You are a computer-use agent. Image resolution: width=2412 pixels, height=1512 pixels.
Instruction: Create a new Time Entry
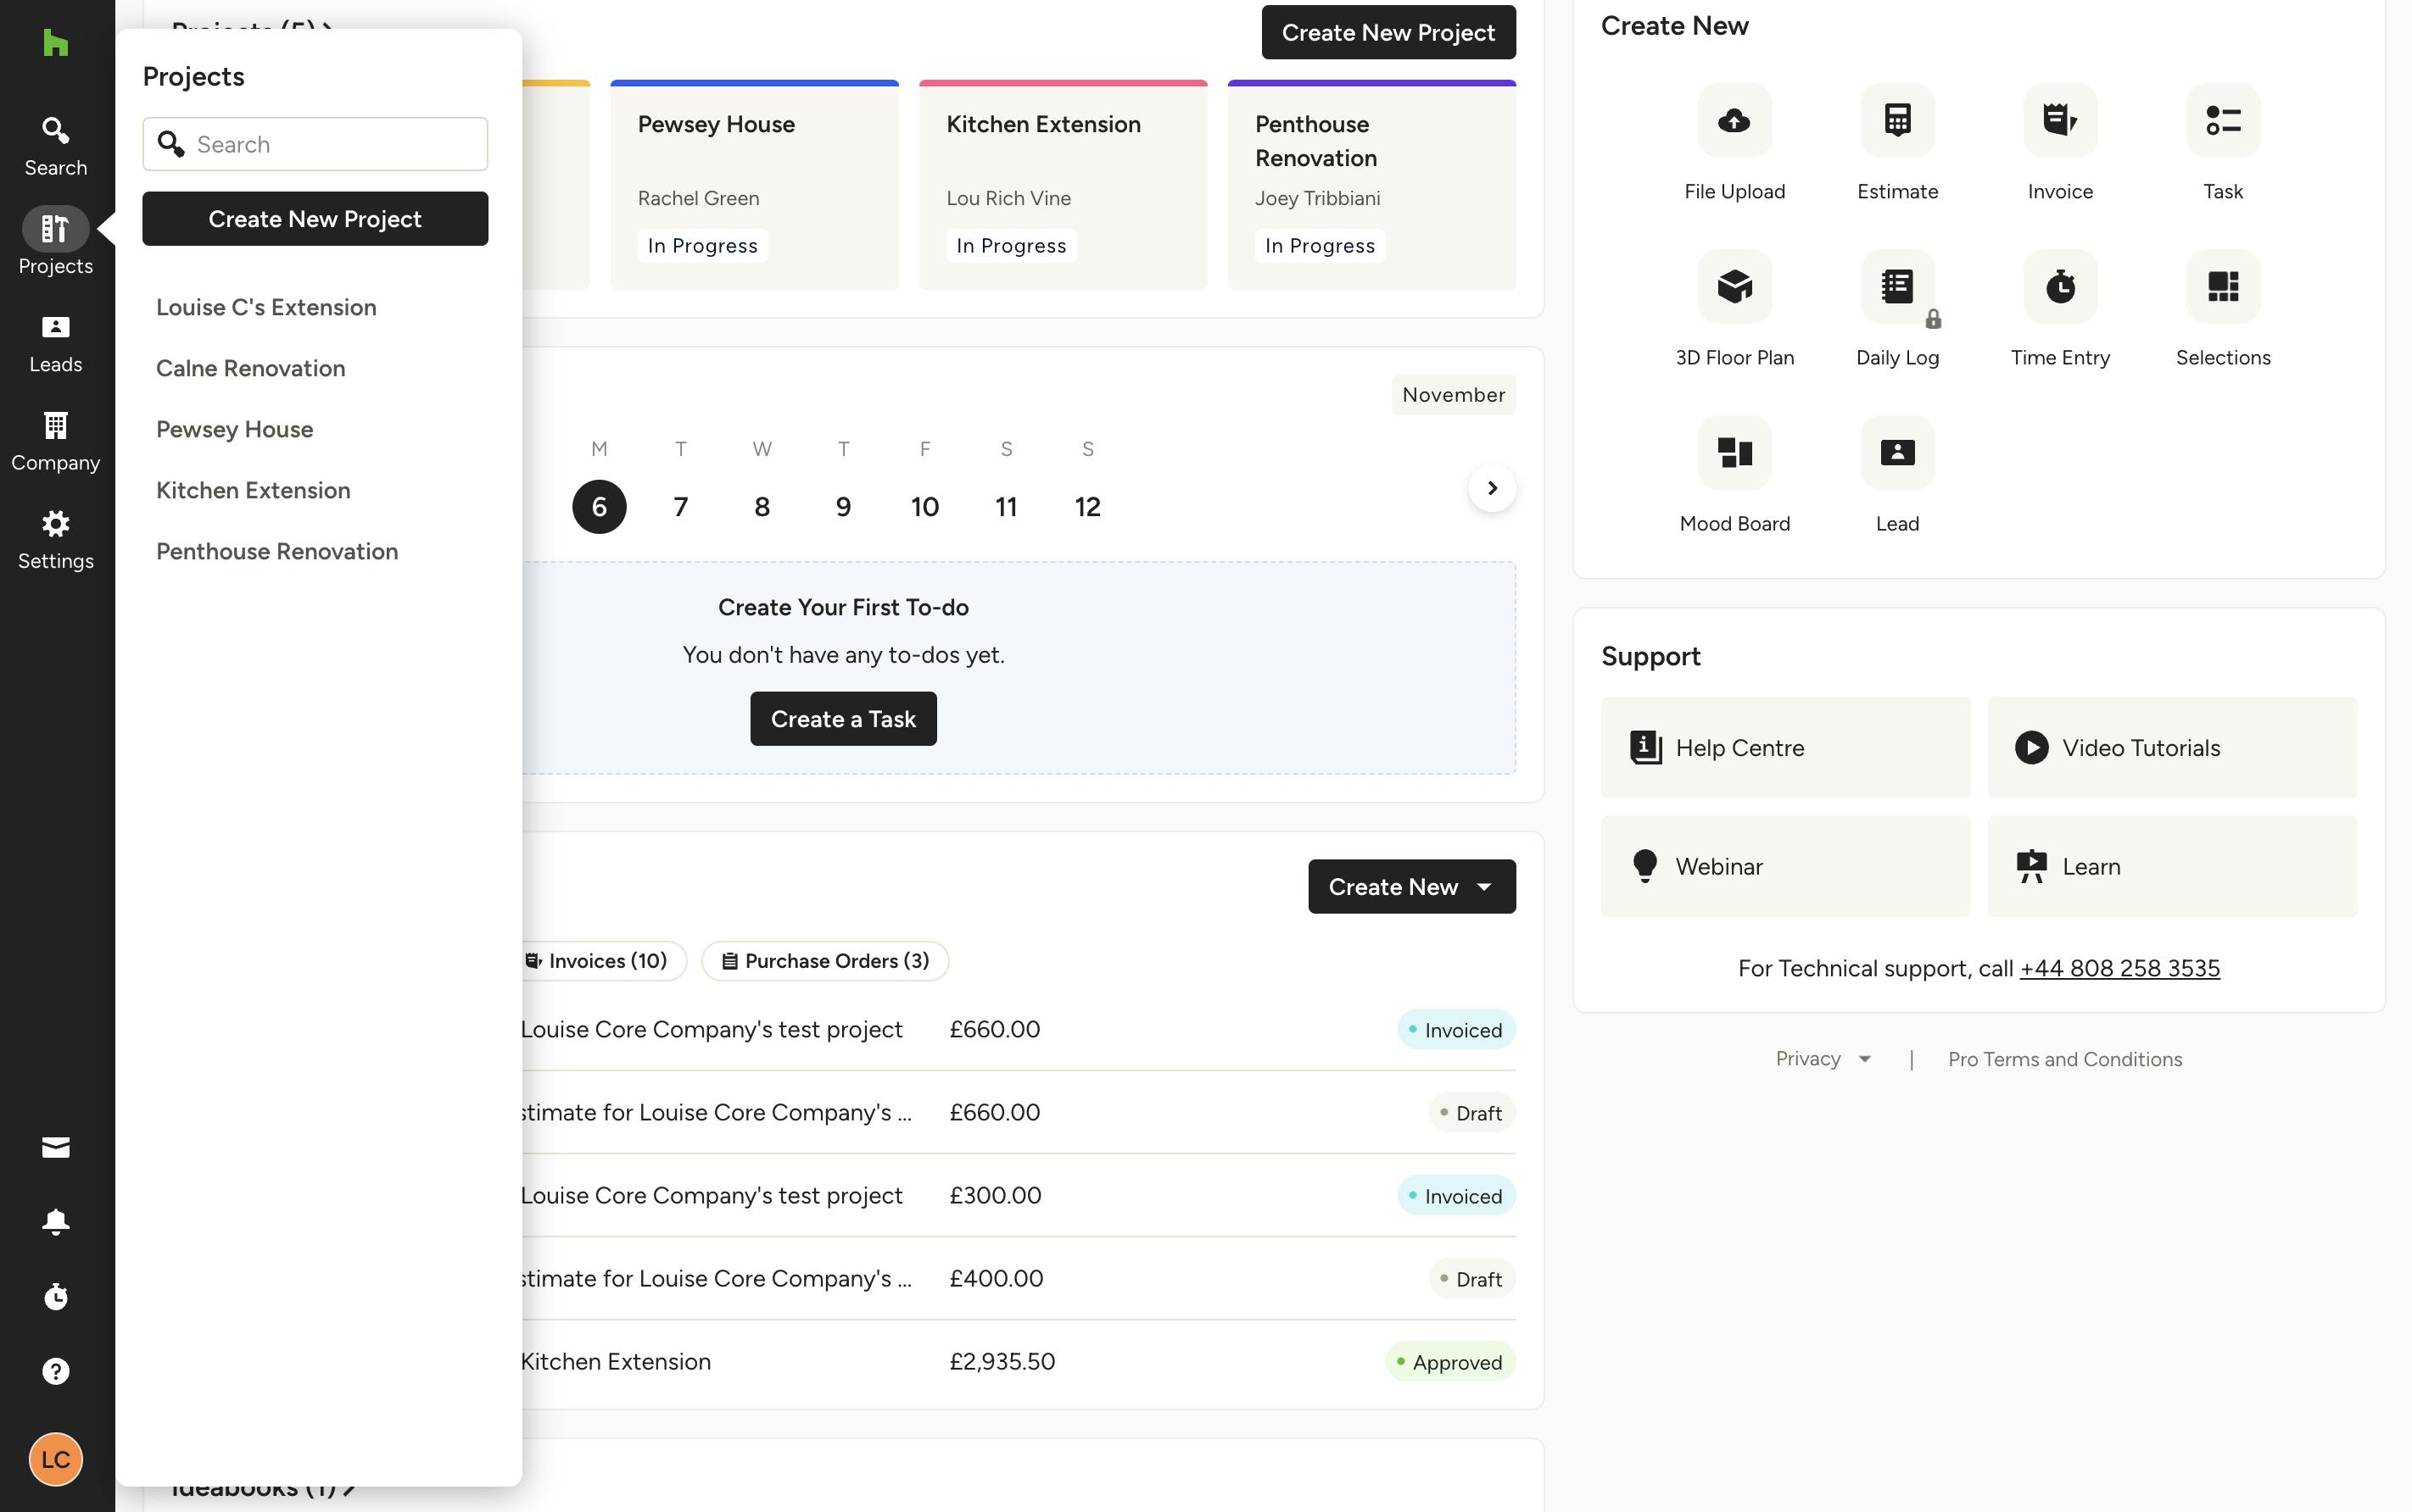pyautogui.click(x=2060, y=286)
